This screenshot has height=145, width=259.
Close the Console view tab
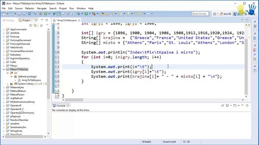[x=68, y=106]
